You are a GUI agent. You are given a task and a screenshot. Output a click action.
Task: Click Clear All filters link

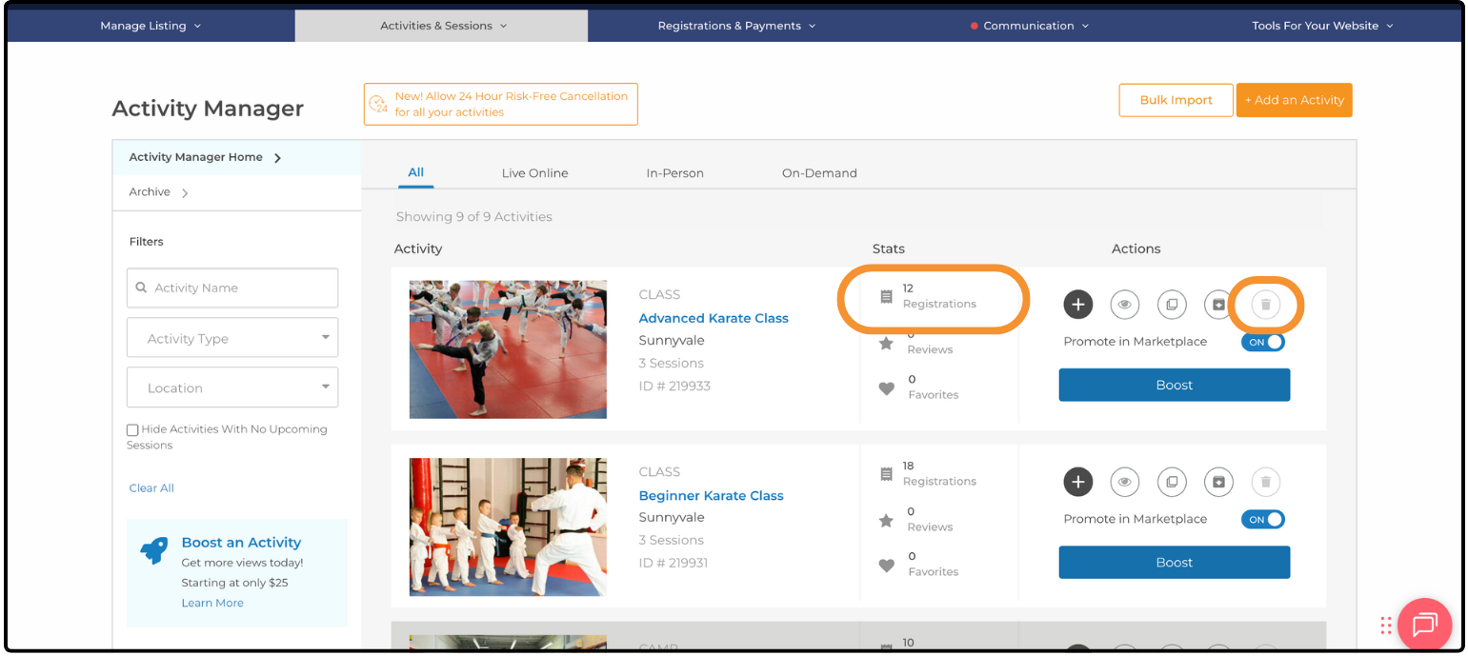[x=151, y=487]
